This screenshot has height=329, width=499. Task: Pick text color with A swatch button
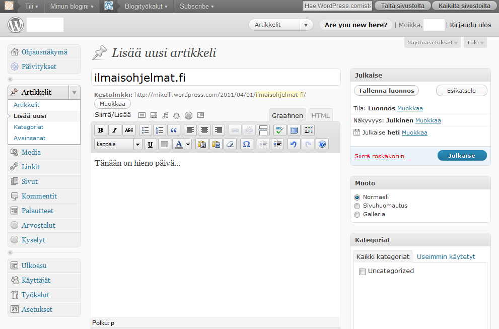tap(179, 144)
